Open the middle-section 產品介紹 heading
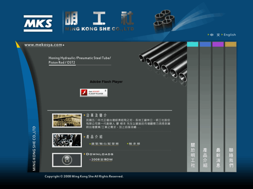The image size is (253, 189). coord(94,137)
